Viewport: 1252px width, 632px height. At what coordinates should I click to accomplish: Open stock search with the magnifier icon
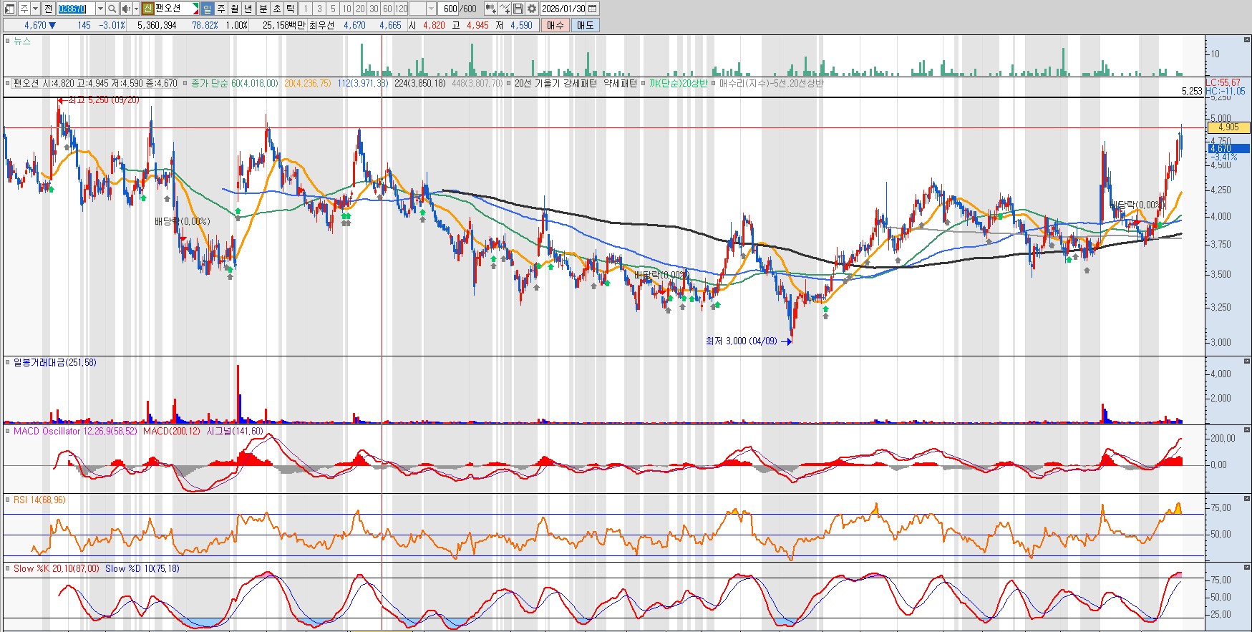click(x=112, y=9)
